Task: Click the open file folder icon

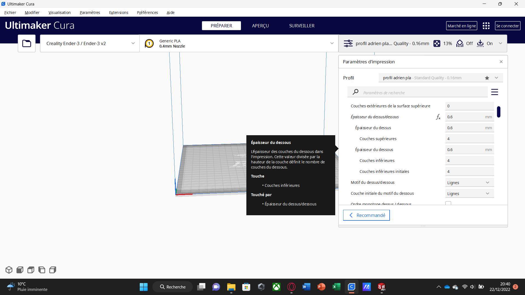Action: [x=27, y=43]
